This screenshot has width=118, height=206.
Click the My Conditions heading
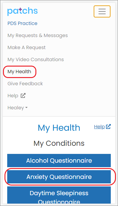(59, 143)
